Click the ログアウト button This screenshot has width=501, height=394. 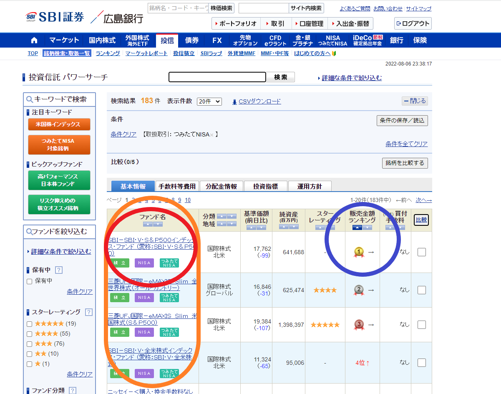(413, 23)
